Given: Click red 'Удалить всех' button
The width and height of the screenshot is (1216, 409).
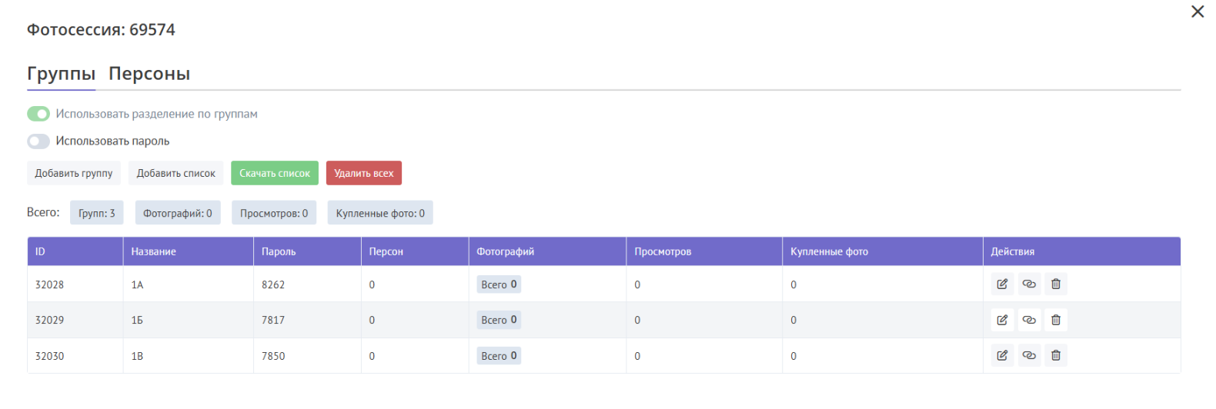Looking at the screenshot, I should [363, 173].
